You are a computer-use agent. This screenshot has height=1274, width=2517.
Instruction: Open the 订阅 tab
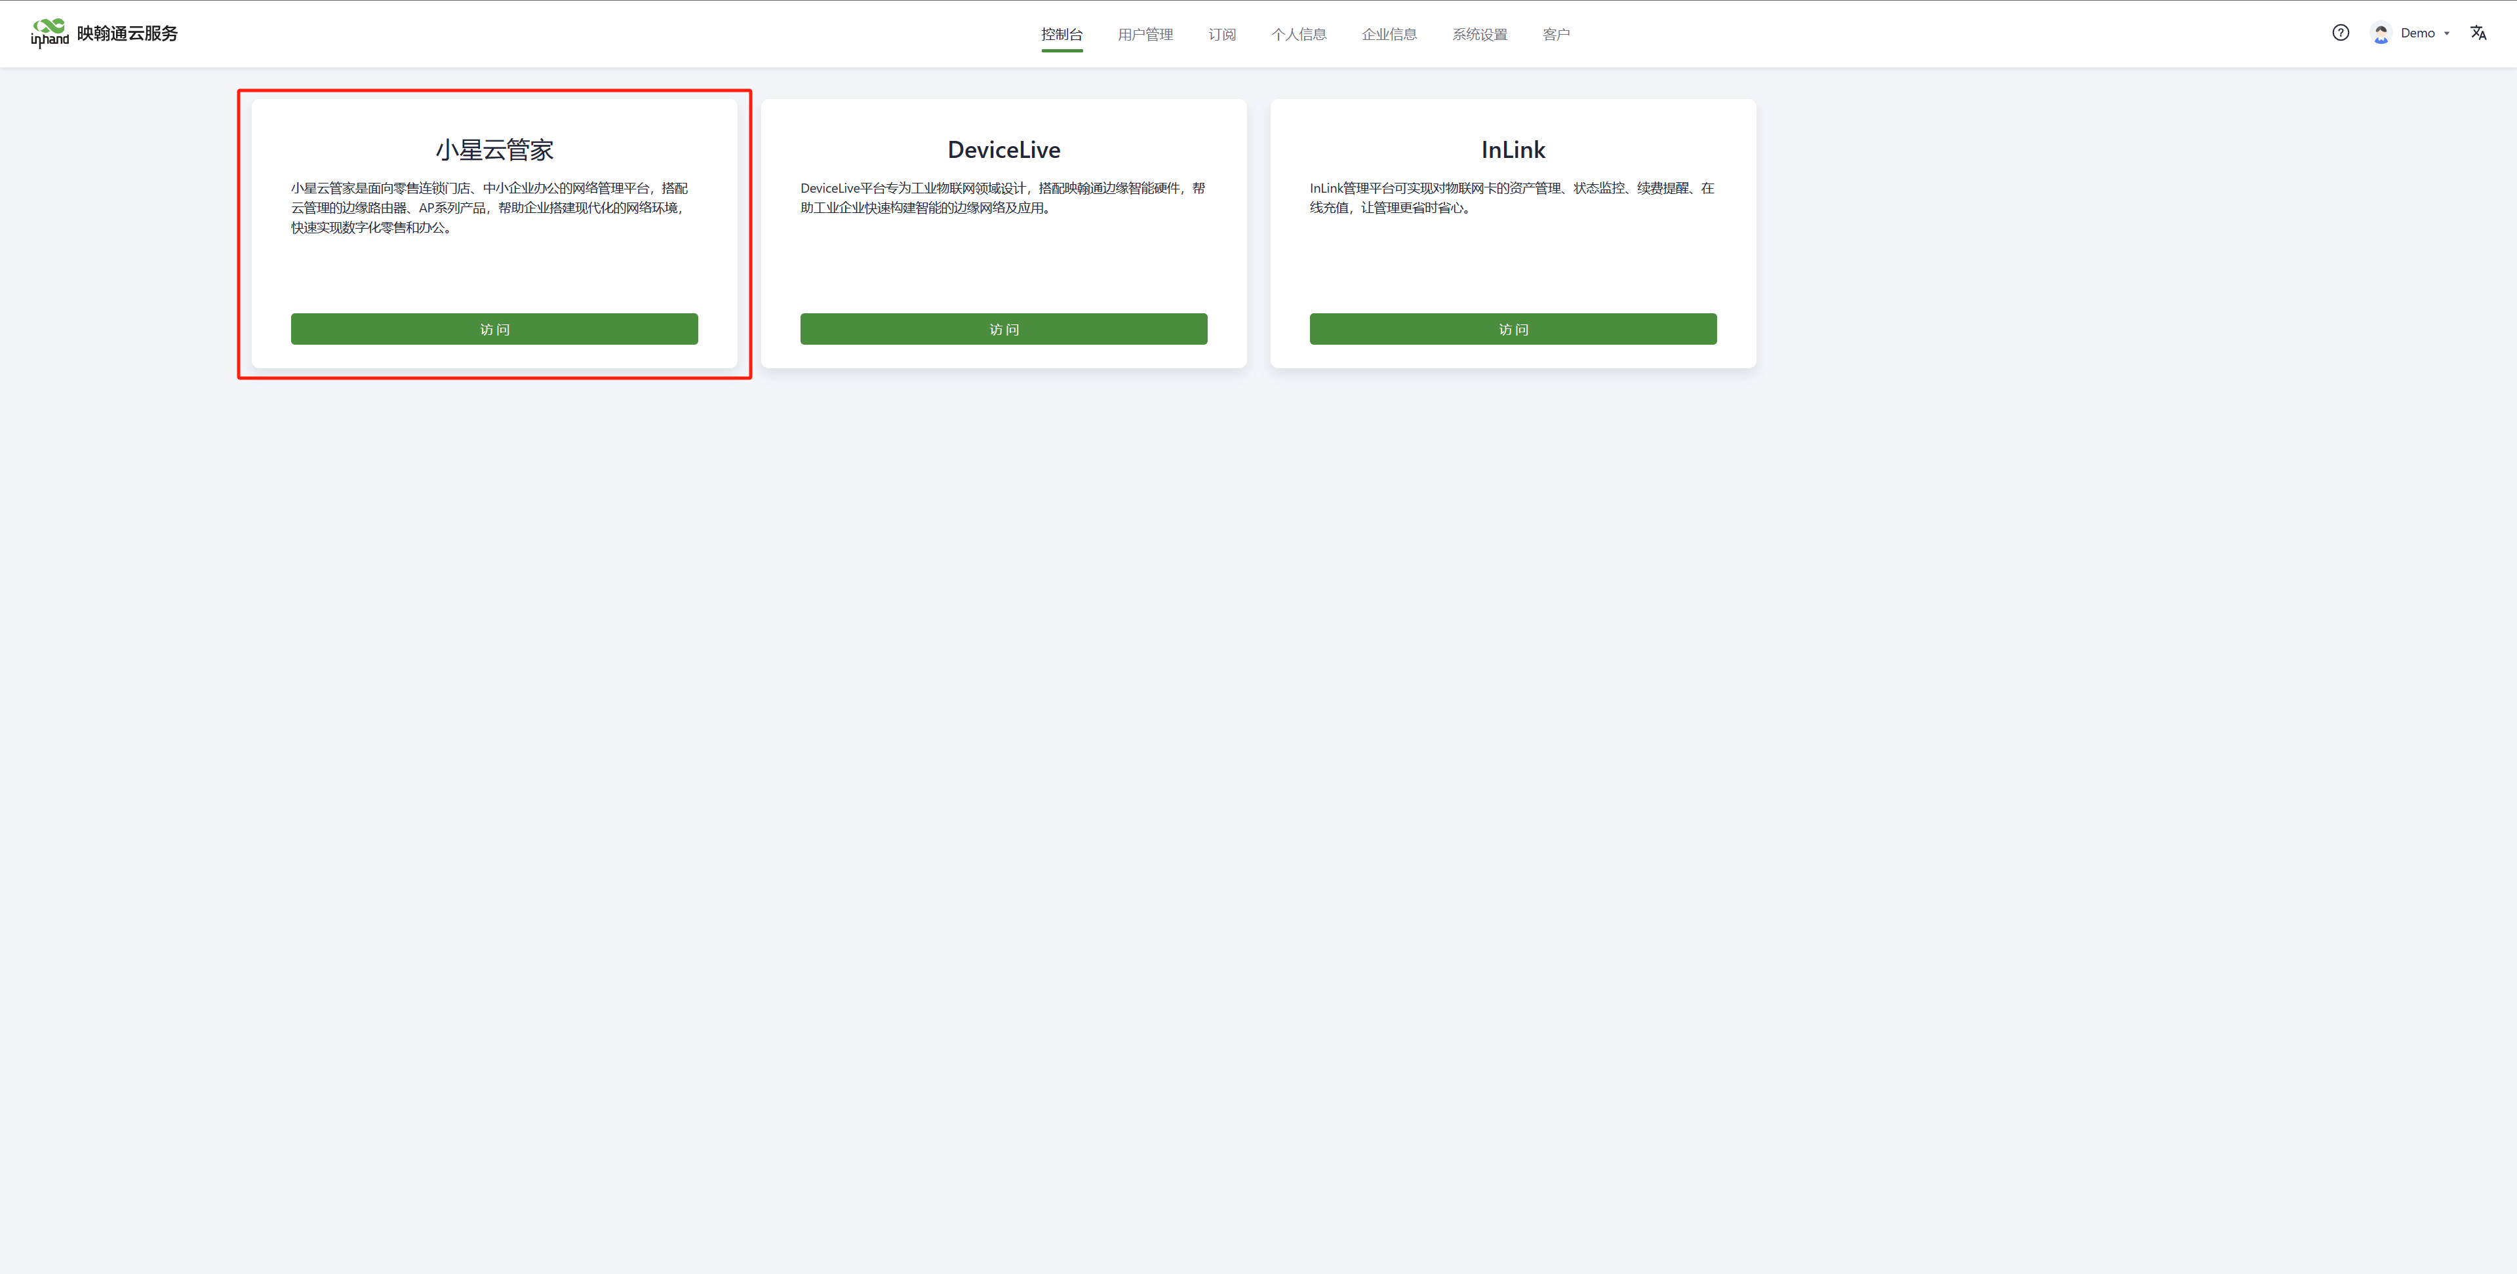(x=1222, y=34)
